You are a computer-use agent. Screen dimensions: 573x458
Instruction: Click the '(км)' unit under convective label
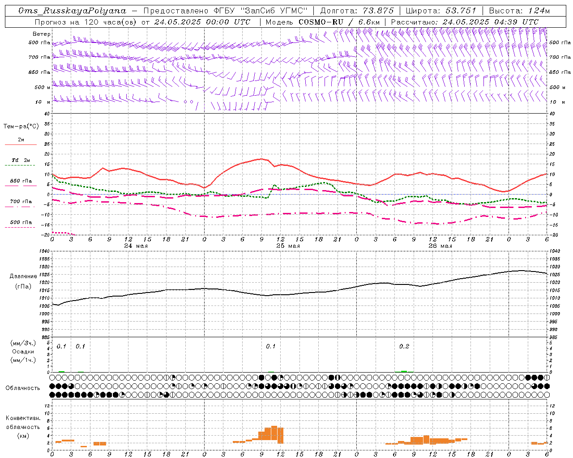coord(23,436)
